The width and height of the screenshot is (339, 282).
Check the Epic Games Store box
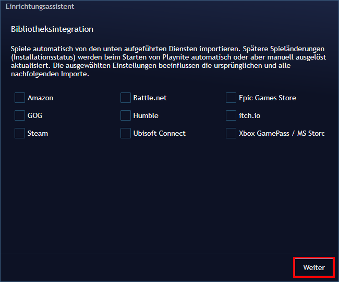[x=231, y=98]
